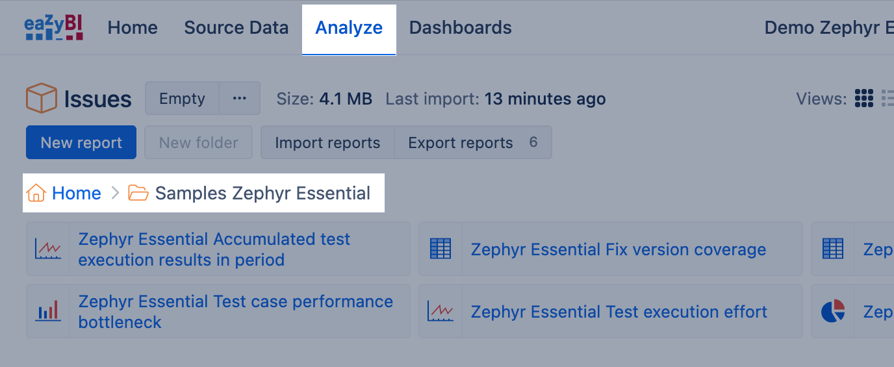The height and width of the screenshot is (367, 894).
Task: Click the eazyBI logo
Action: (54, 28)
